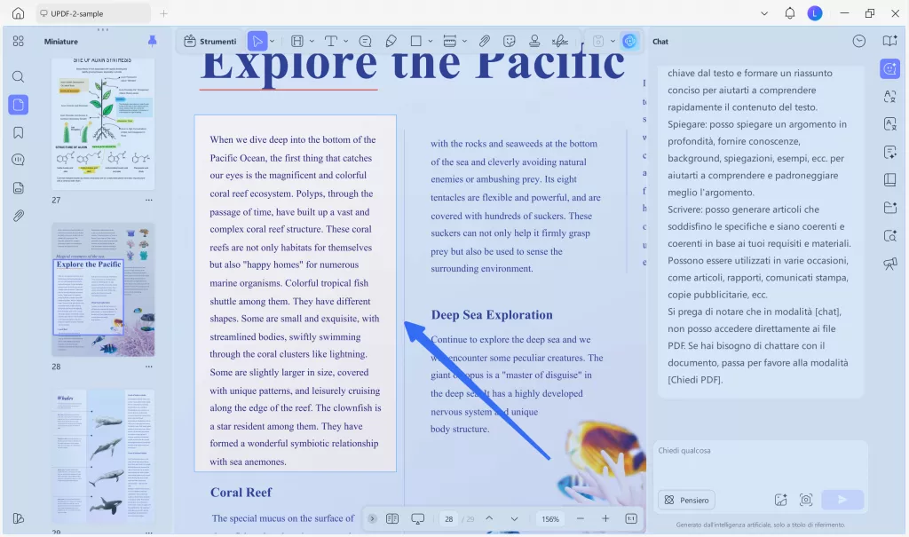Capture a screenshot for chat
Image resolution: width=909 pixels, height=537 pixels.
pyautogui.click(x=806, y=500)
